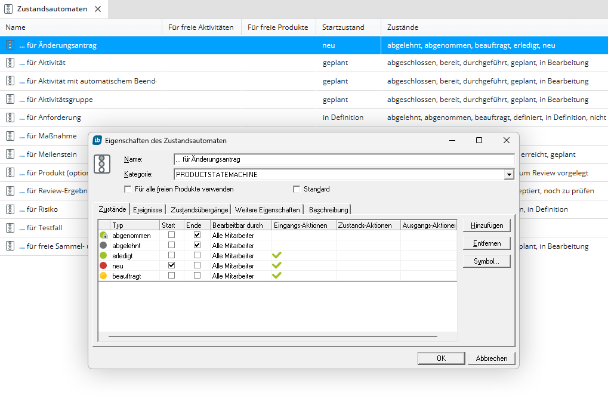This screenshot has height=405, width=608.
Task: Enable 'Für alle freien Produkte verwenden'
Action: click(128, 189)
